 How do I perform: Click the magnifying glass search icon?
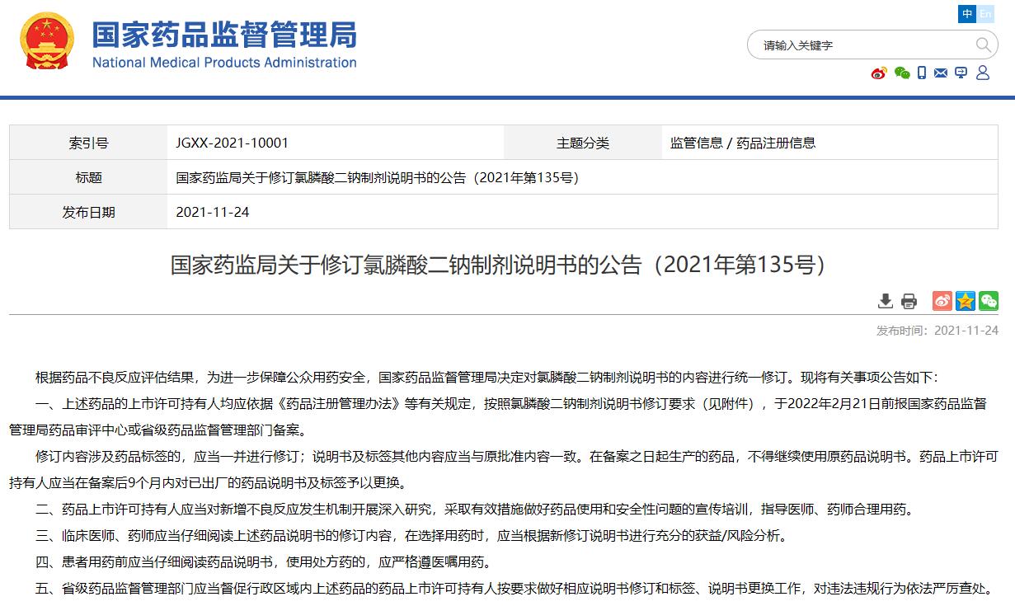[984, 45]
